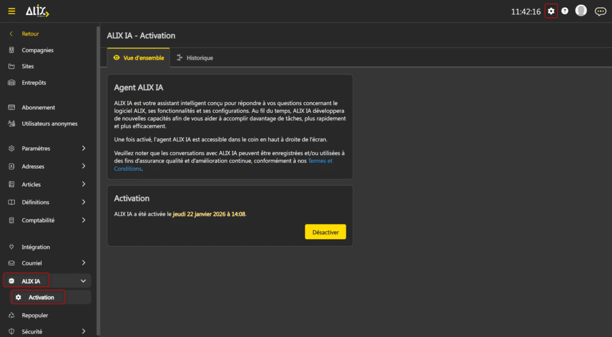Open the user profile avatar
The width and height of the screenshot is (612, 337).
581,11
